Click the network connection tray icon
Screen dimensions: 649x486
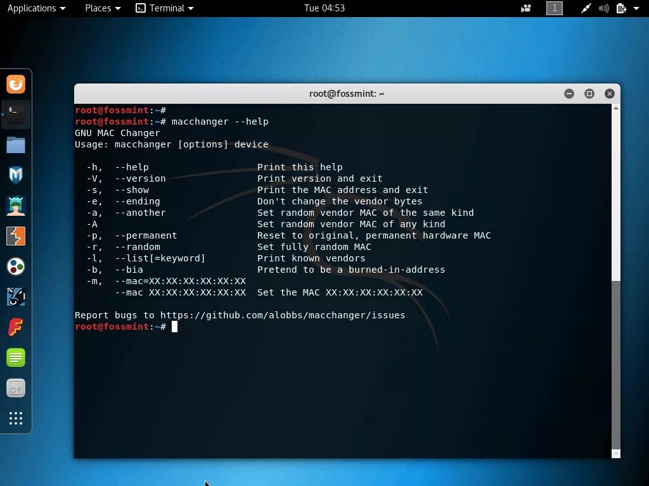(x=586, y=8)
